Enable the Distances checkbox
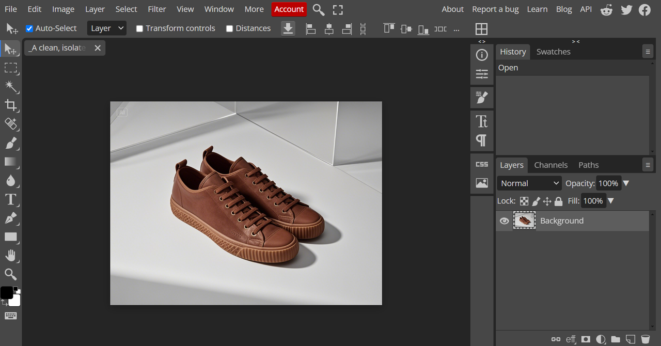Image resolution: width=661 pixels, height=346 pixels. click(230, 29)
